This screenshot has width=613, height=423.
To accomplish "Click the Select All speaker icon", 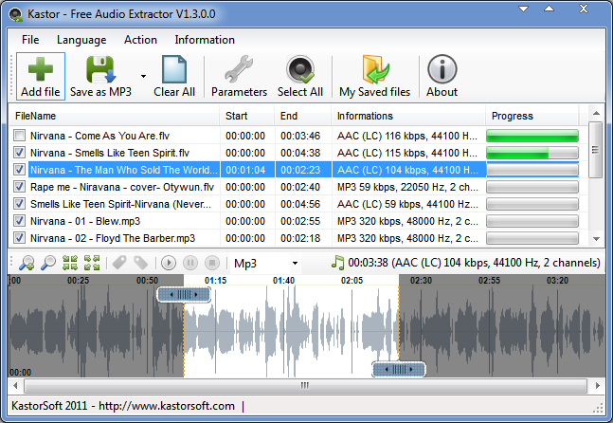I will 300,69.
